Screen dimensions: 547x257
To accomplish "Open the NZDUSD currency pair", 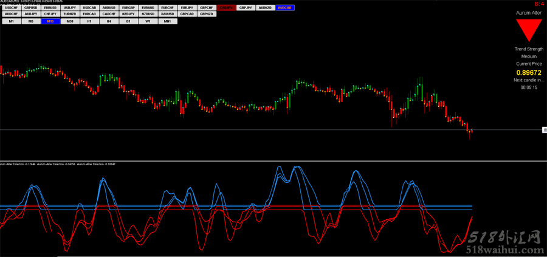I will [148, 13].
